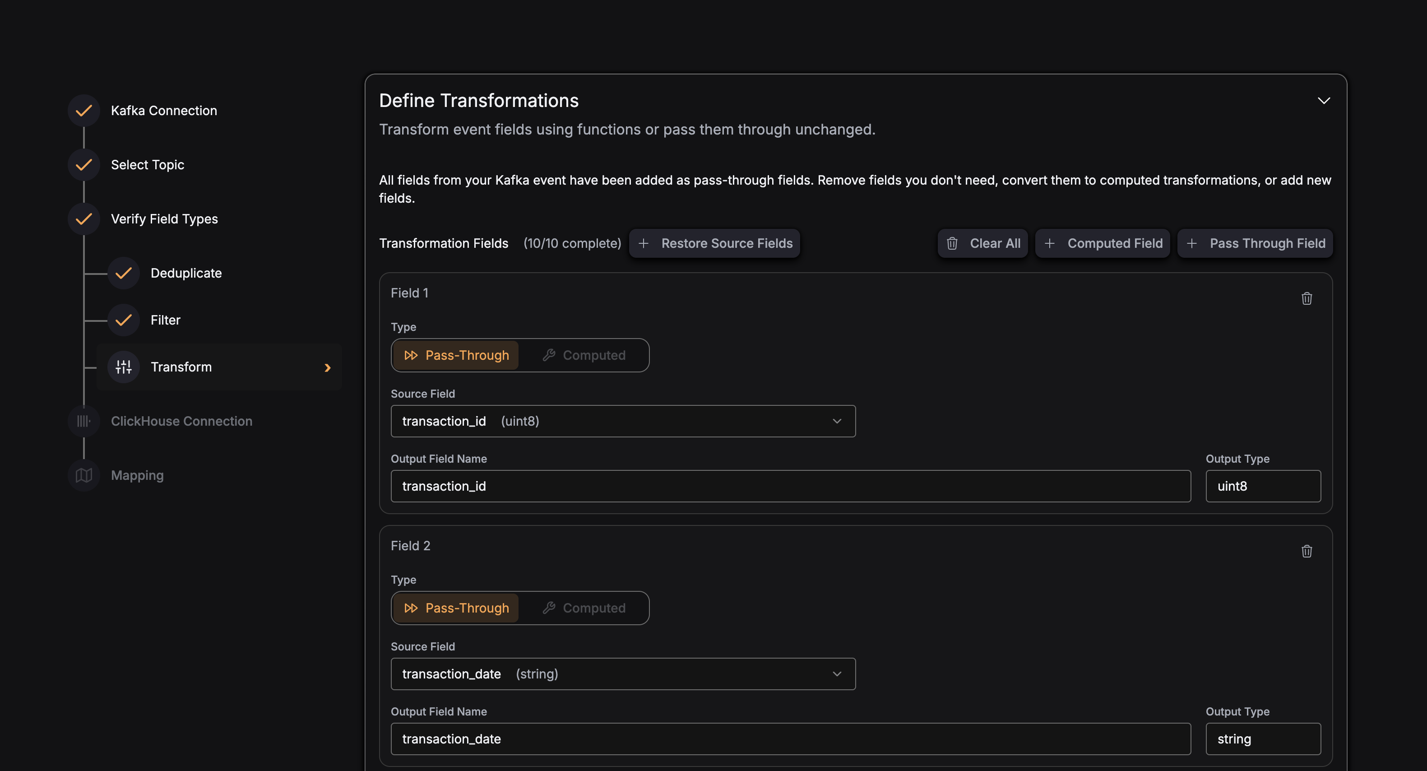Click the Transform sliders icon in sidebar
This screenshot has width=1427, height=771.
[x=123, y=367]
